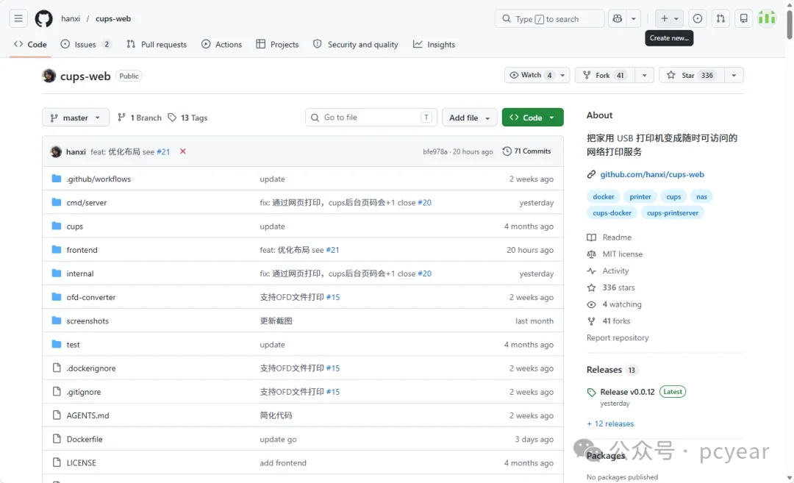Viewport: 794px width, 483px height.
Task: Open the 13 Tags link
Action: (188, 118)
